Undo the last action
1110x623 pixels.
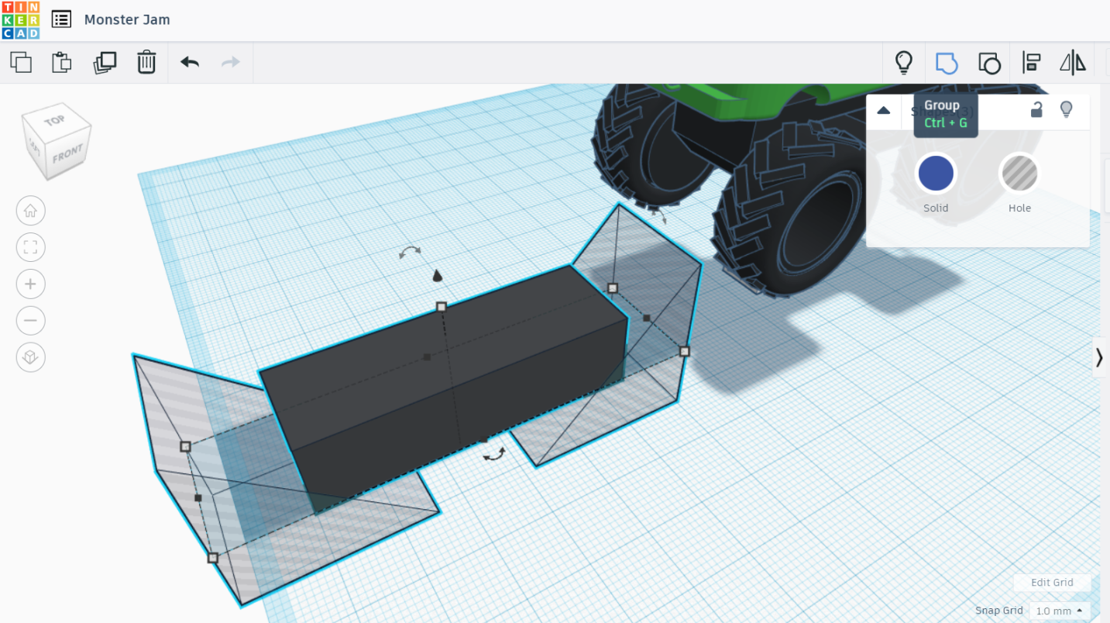click(x=190, y=62)
